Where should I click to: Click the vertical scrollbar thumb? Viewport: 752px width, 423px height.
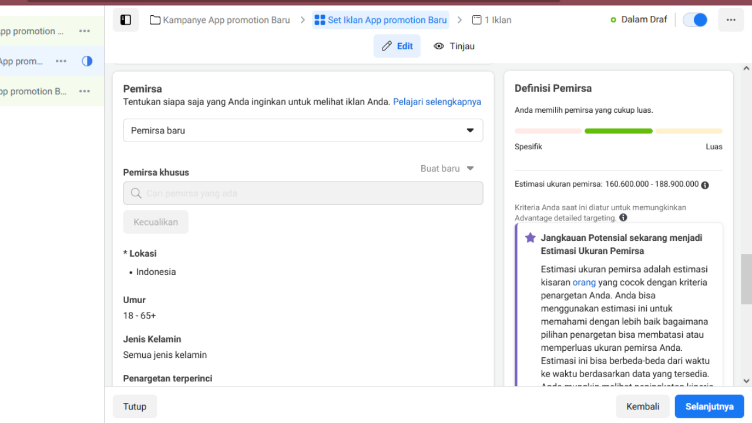coord(746,278)
